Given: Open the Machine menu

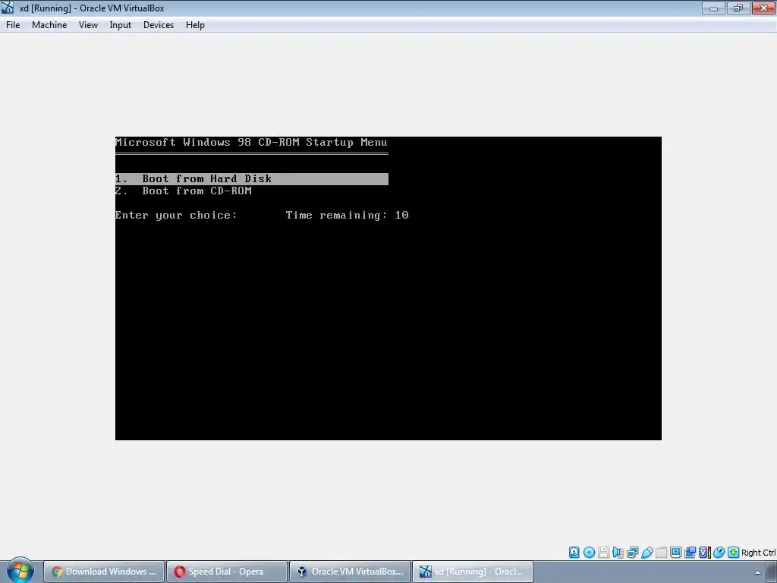Looking at the screenshot, I should click(49, 25).
